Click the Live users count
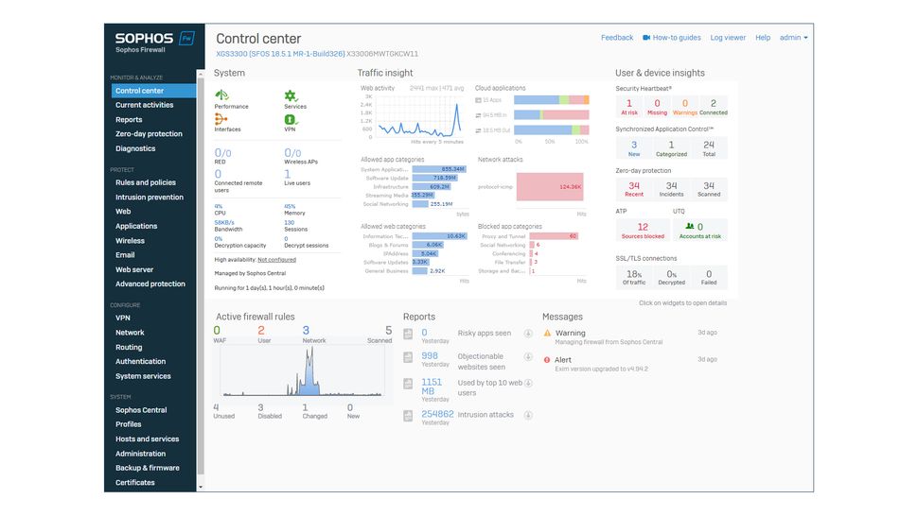The width and height of the screenshot is (918, 516). 288,174
